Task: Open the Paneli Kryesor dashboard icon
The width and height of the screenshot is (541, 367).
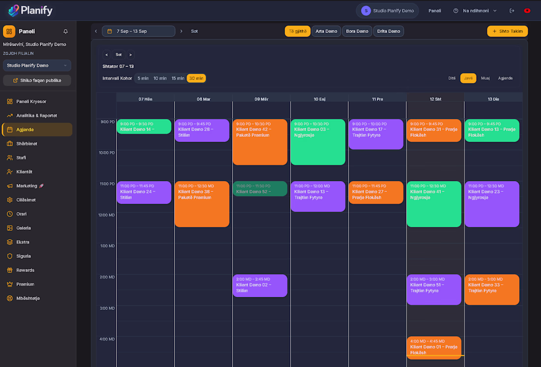Action: (10, 101)
